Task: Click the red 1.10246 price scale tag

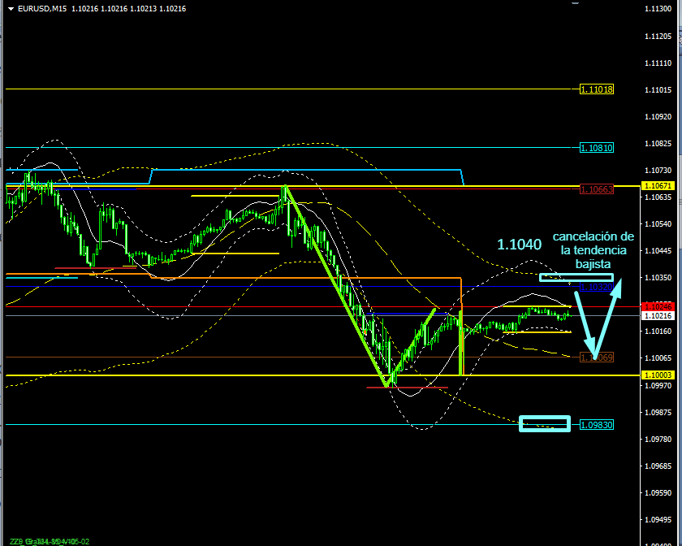Action: (657, 306)
